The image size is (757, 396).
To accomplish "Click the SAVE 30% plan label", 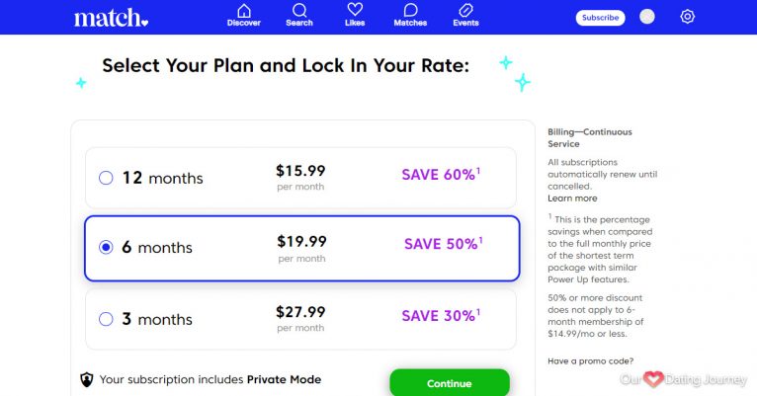I will [441, 316].
